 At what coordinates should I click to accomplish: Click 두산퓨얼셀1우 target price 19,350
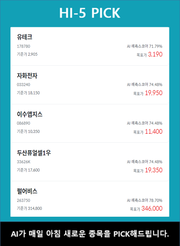click(x=153, y=170)
